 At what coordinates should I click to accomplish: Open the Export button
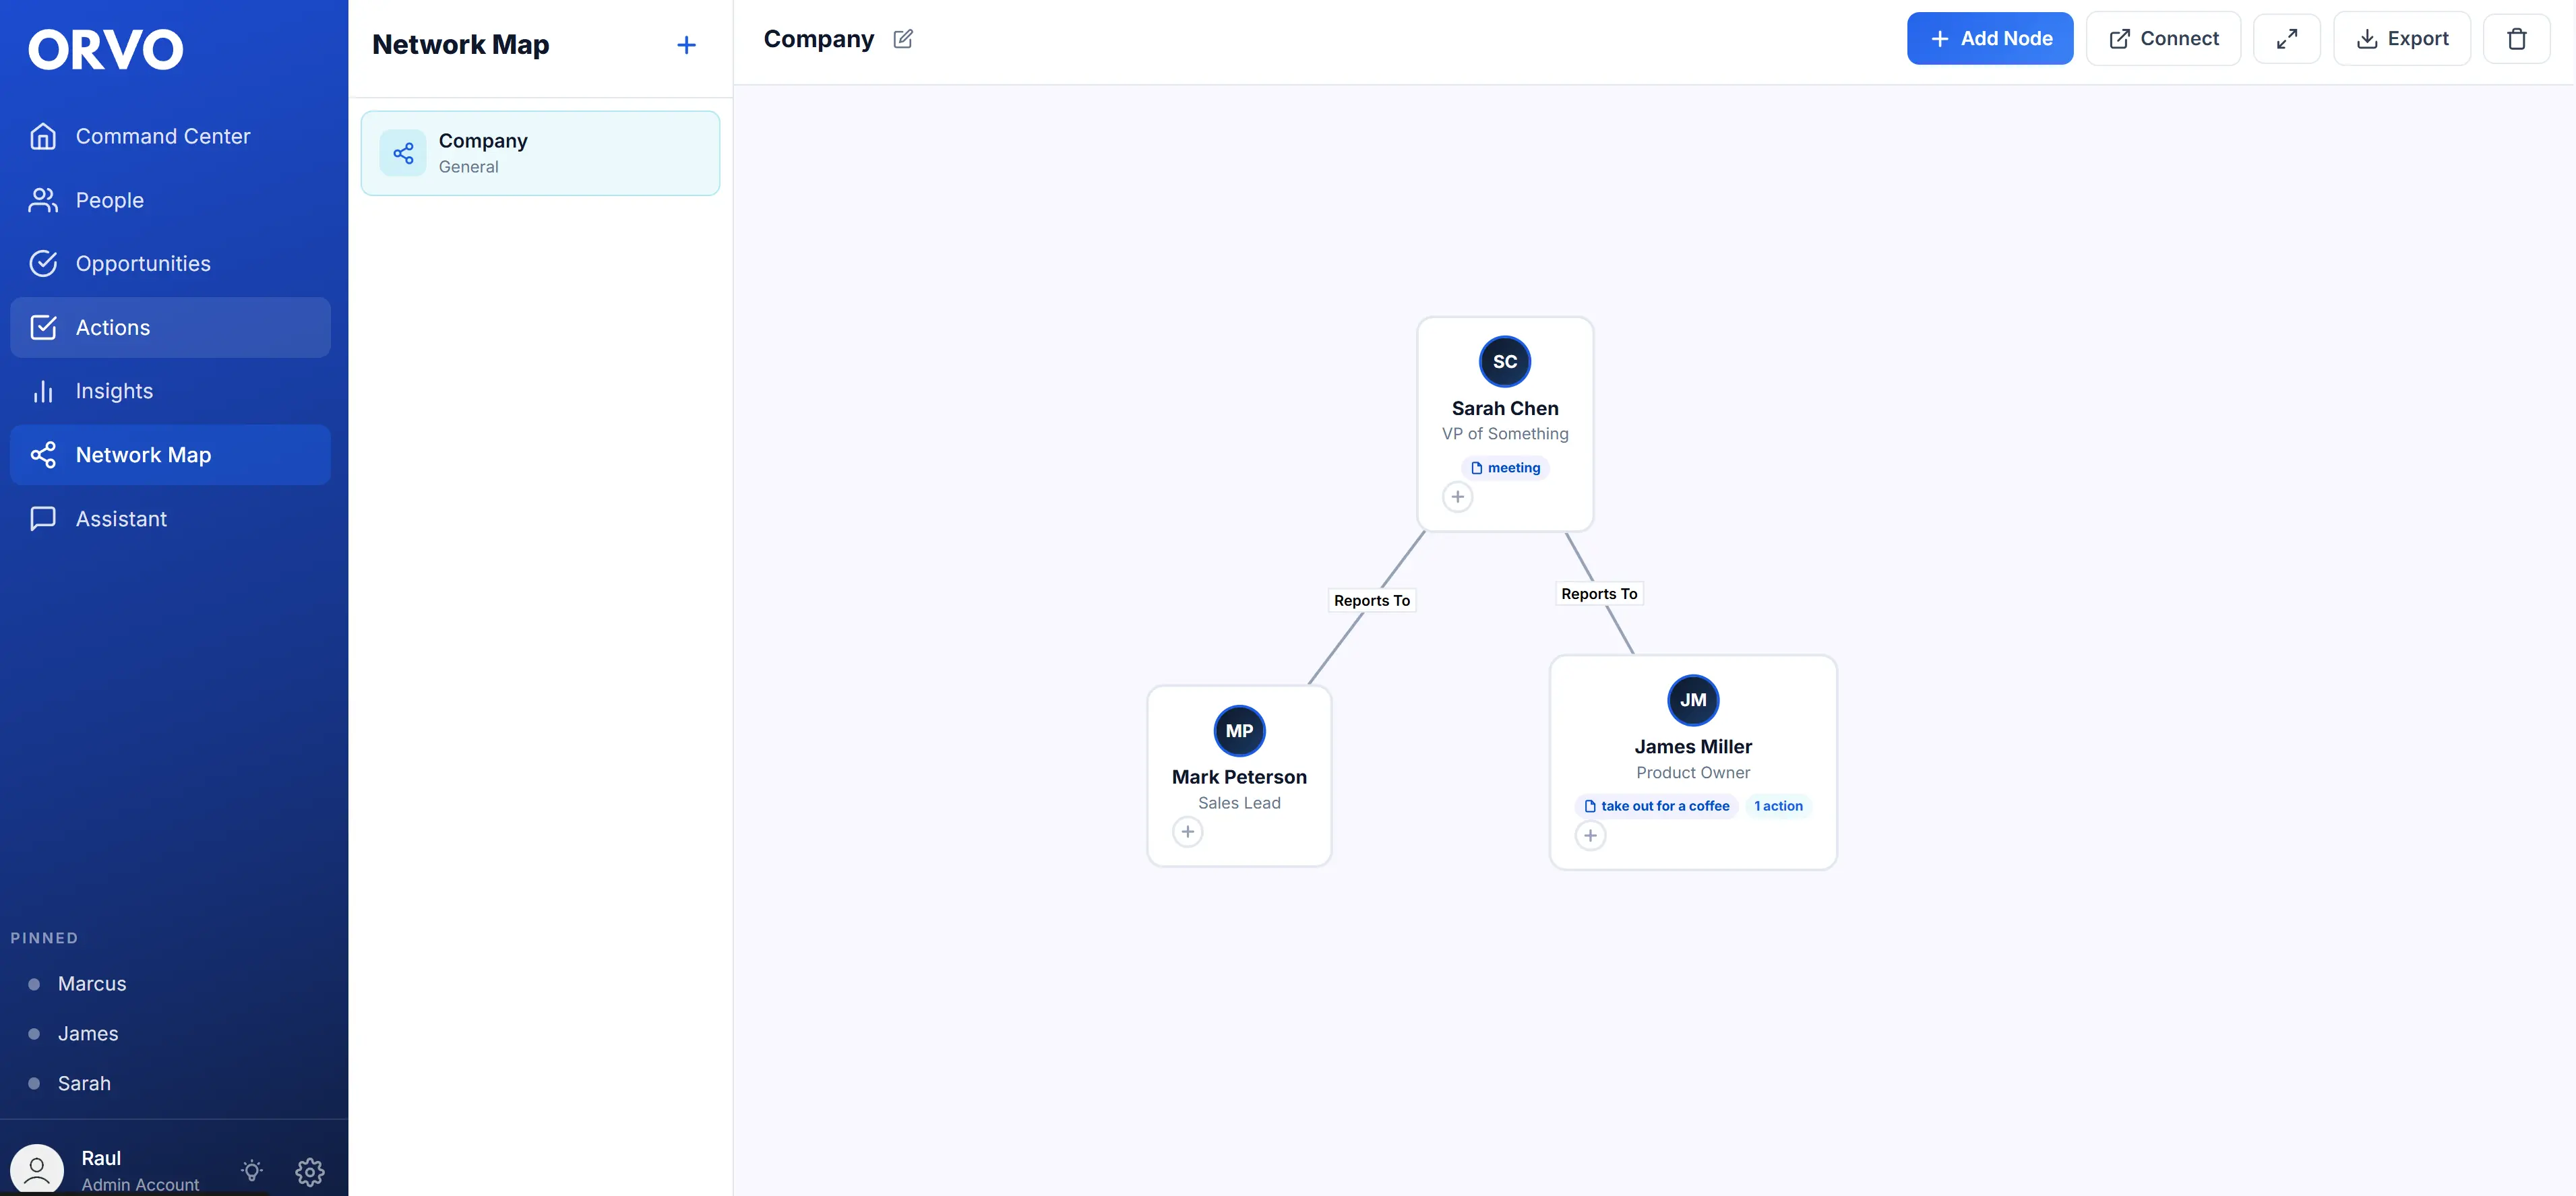[x=2402, y=38]
